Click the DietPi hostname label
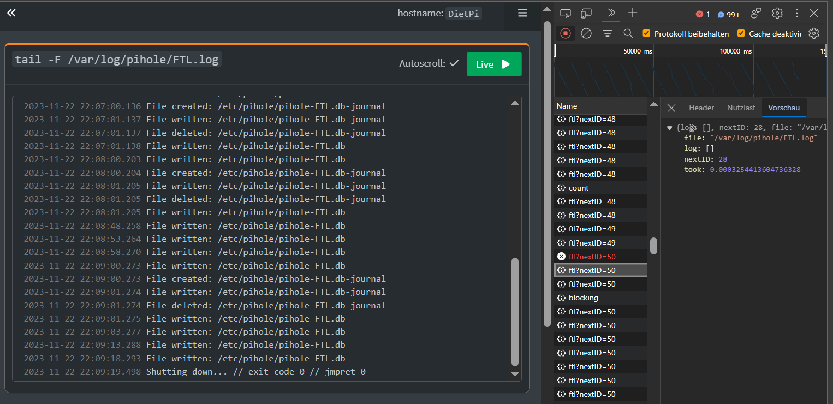Screen dimensions: 833x404 coord(463,14)
